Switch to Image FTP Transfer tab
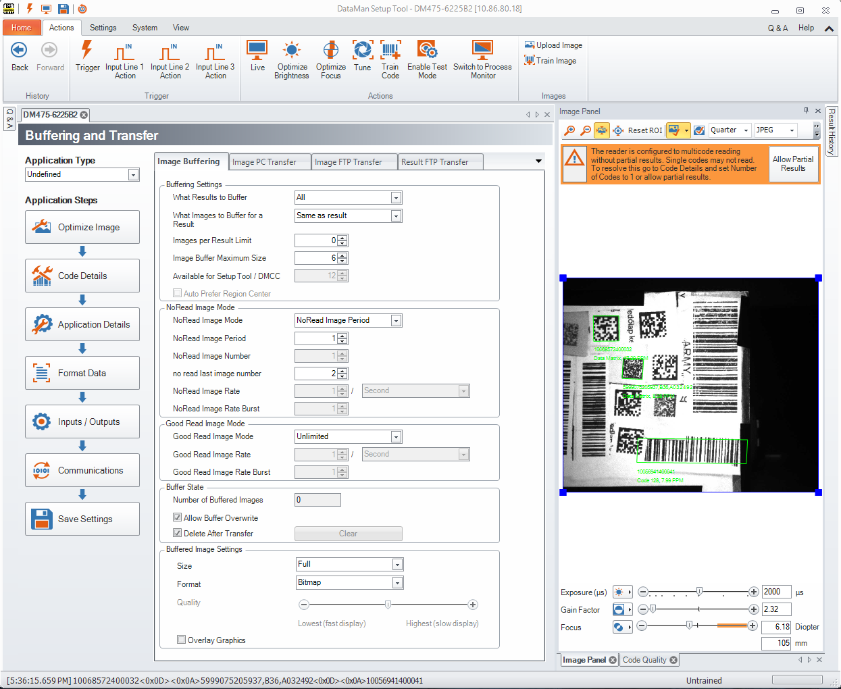The width and height of the screenshot is (841, 689). [349, 162]
